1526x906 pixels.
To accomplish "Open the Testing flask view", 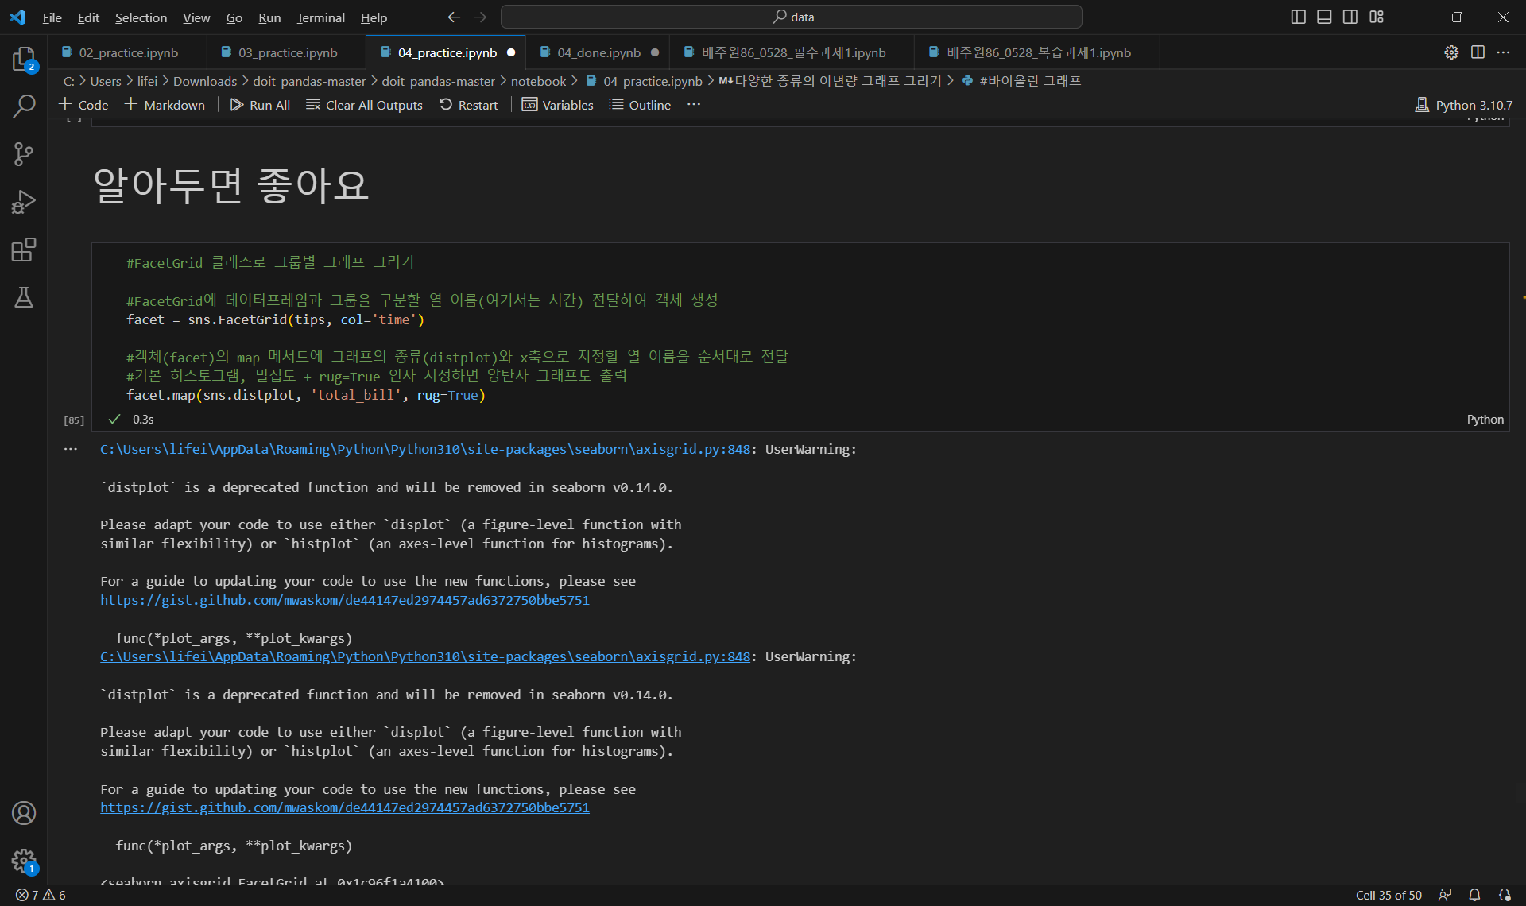I will click(24, 298).
